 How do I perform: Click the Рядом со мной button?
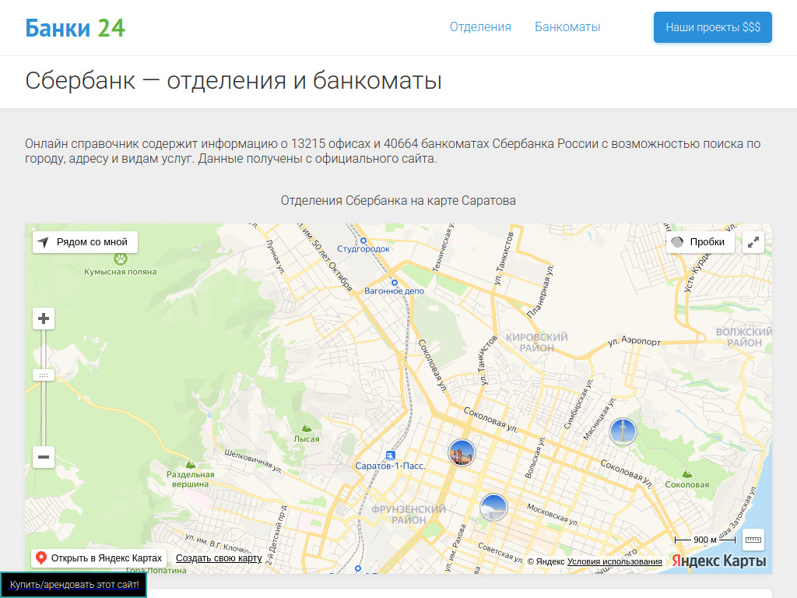(85, 242)
